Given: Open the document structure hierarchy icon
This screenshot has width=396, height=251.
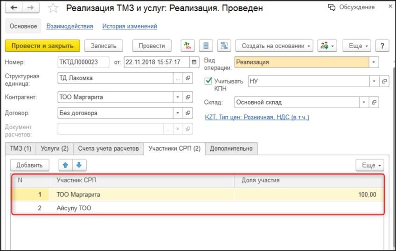Looking at the screenshot, I should click(x=224, y=46).
